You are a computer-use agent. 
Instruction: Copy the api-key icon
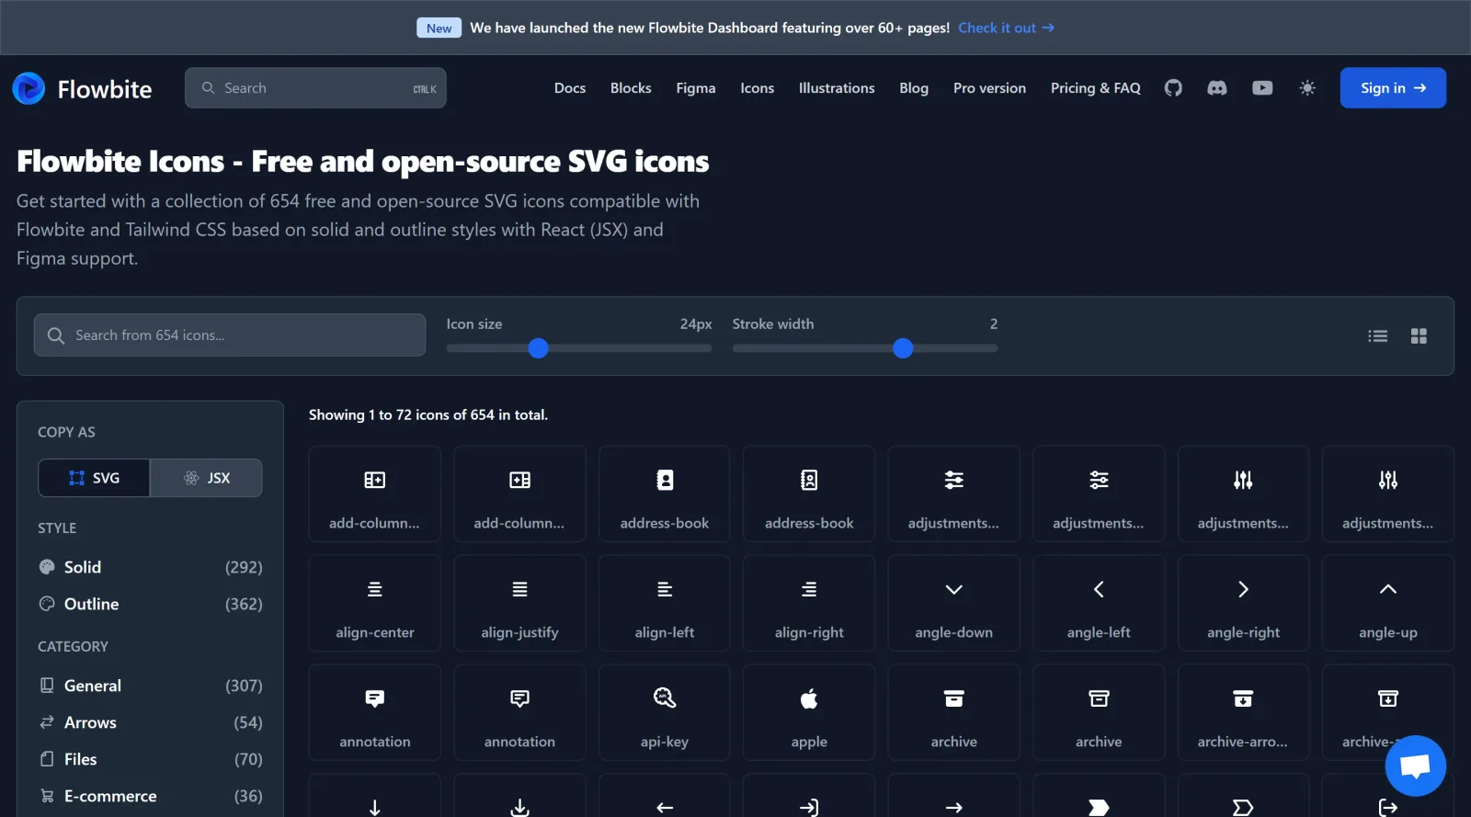tap(665, 712)
